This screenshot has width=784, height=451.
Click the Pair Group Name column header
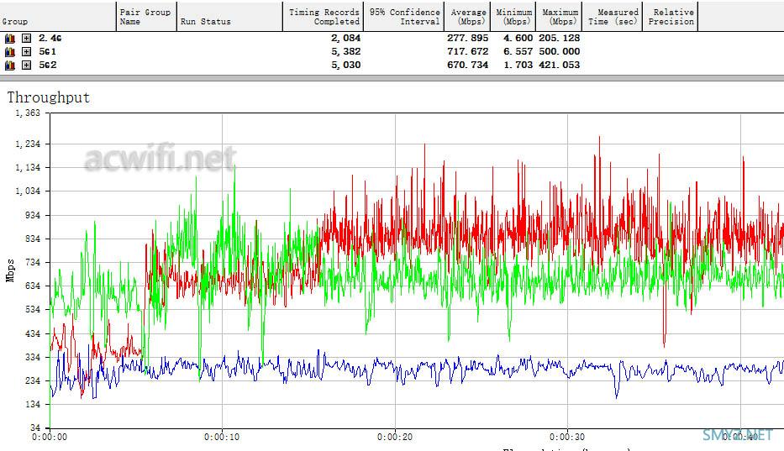[146, 17]
